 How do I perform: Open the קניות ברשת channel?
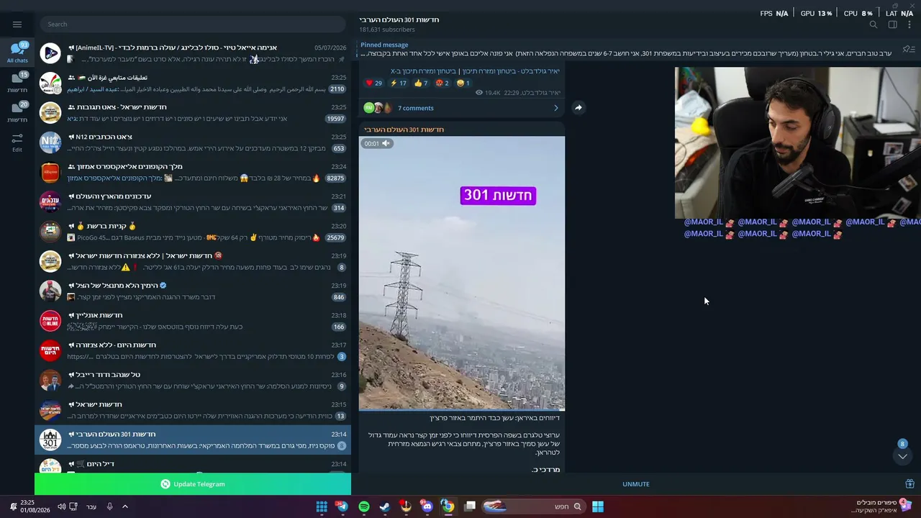(x=193, y=232)
